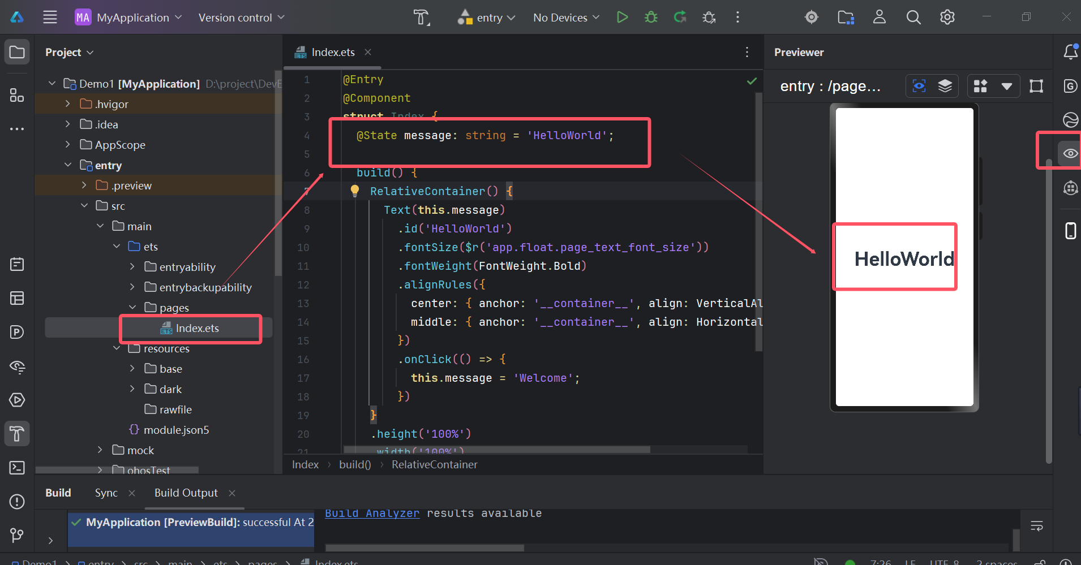The image size is (1081, 565).
Task: Run the entry module with green play icon
Action: coord(622,17)
